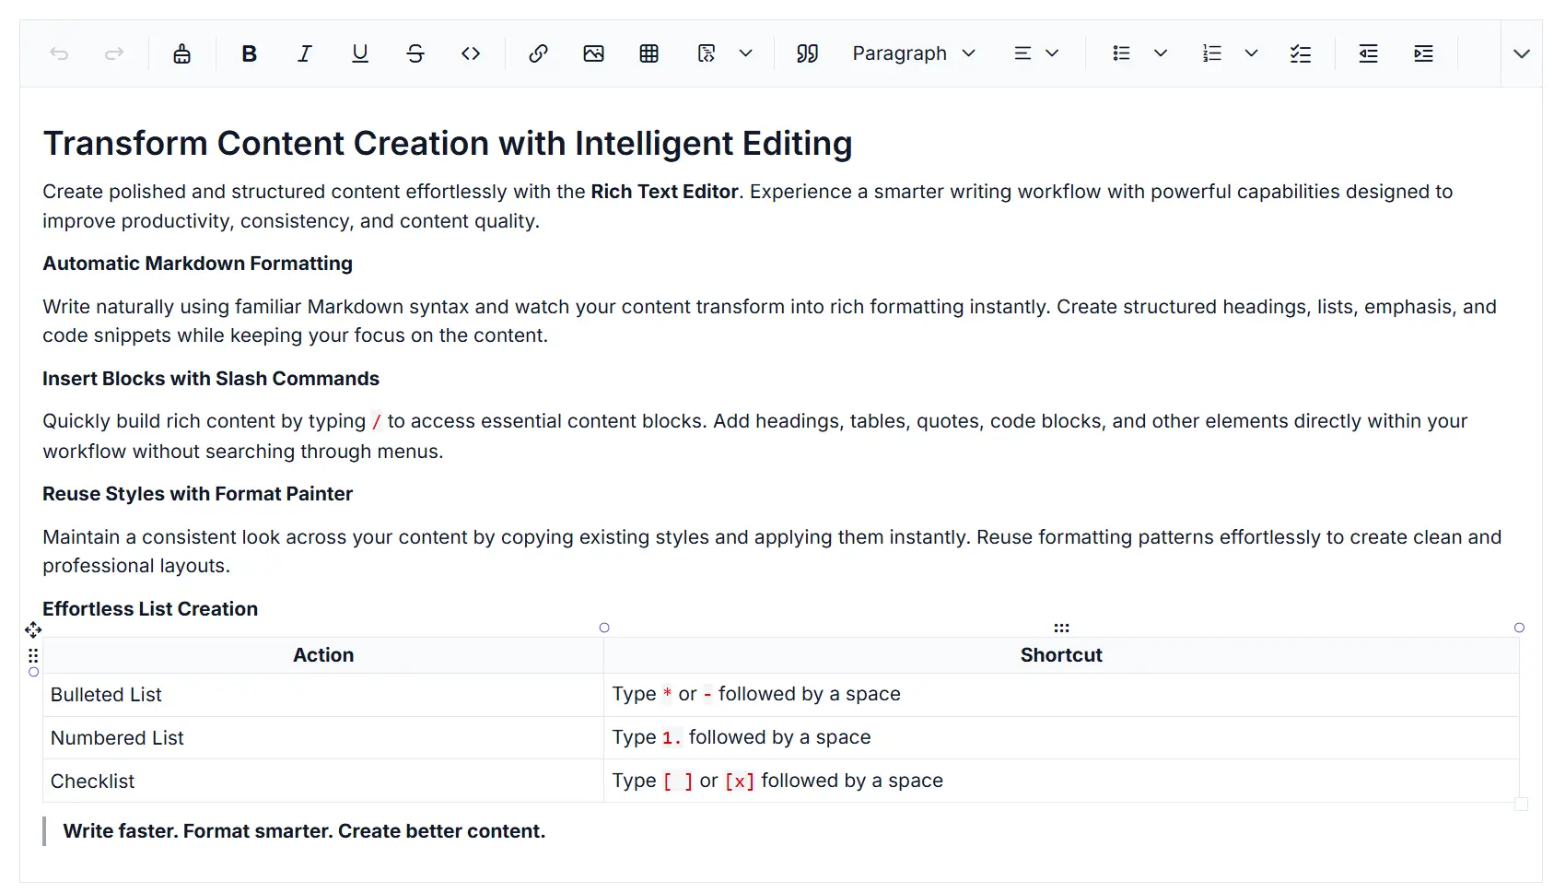Select the header row drag handle
Viewport: 1554px width, 893px height.
tap(33, 655)
